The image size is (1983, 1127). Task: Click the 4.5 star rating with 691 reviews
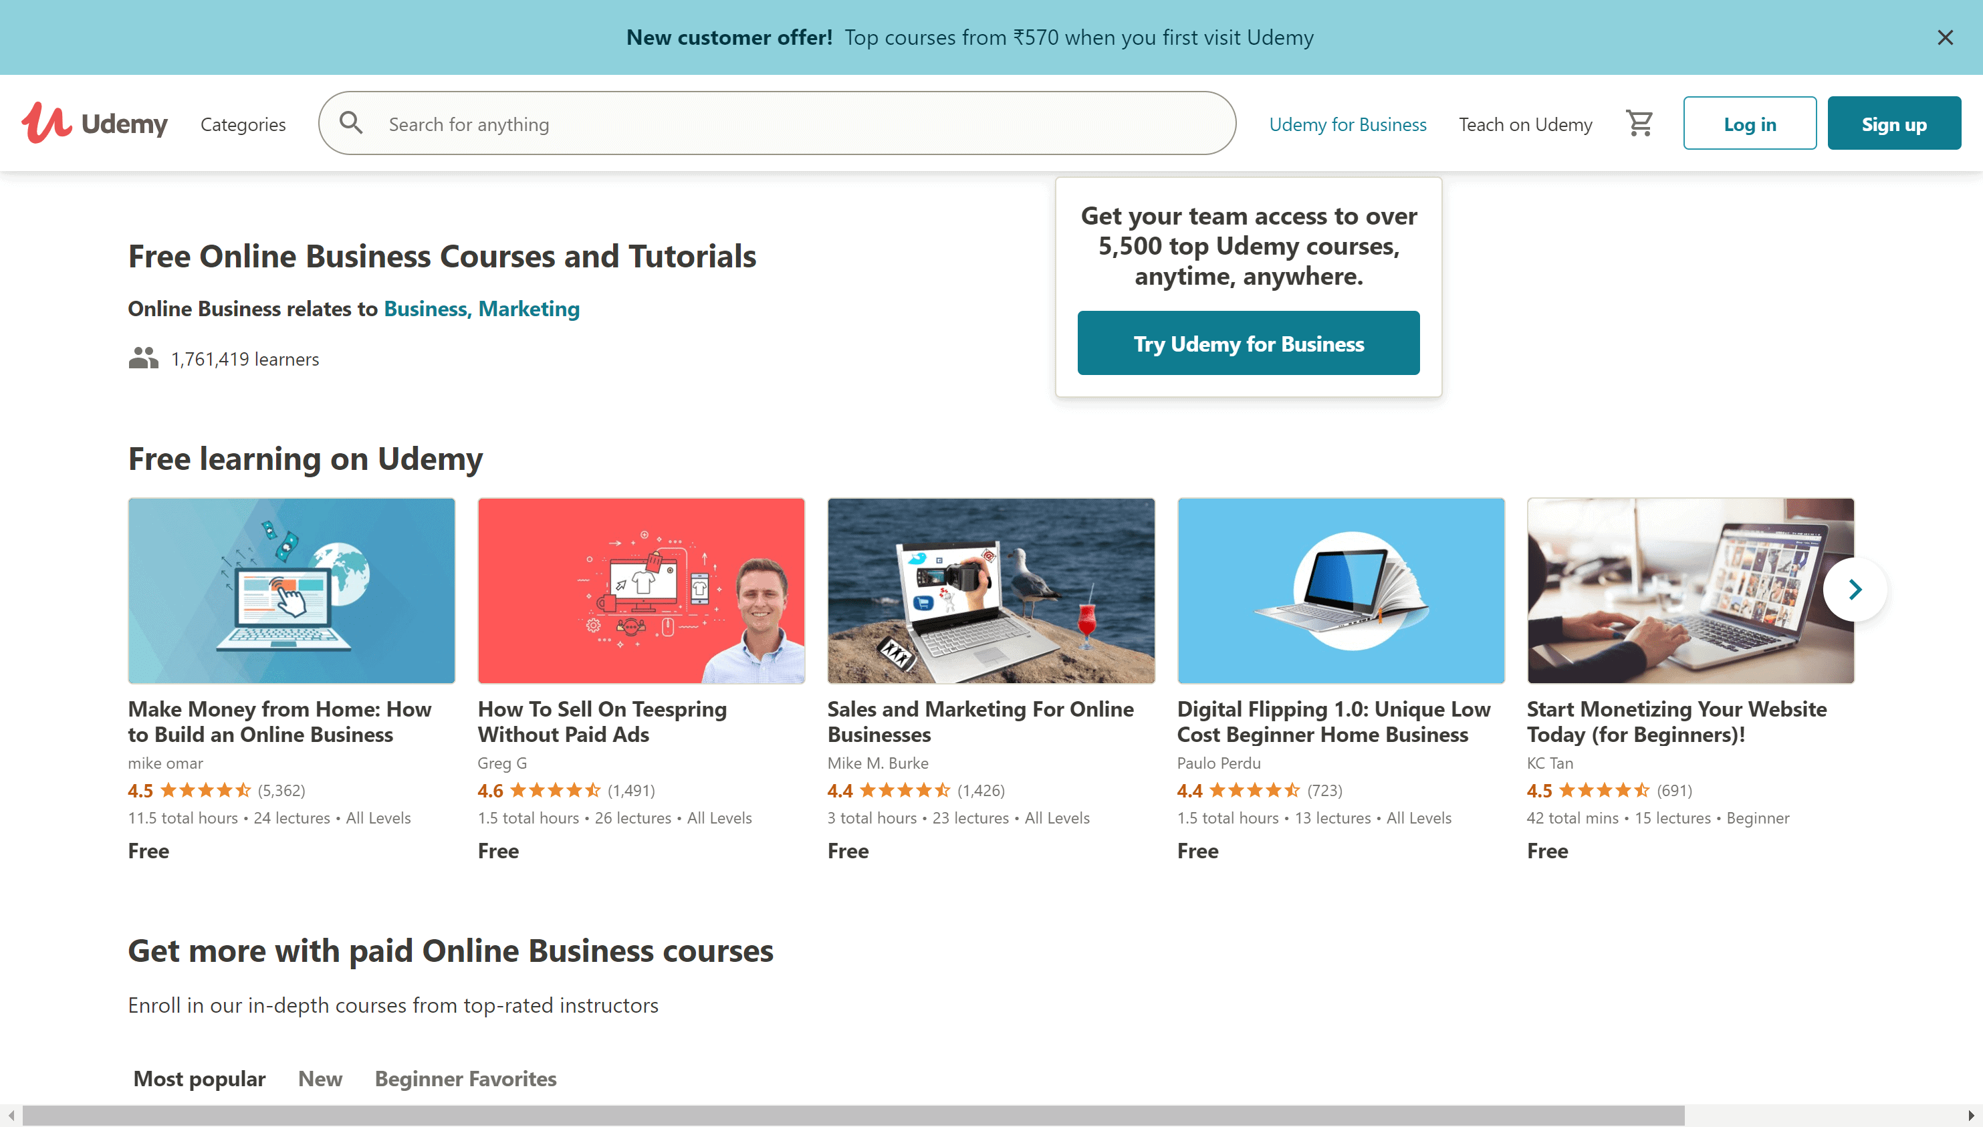click(x=1610, y=790)
